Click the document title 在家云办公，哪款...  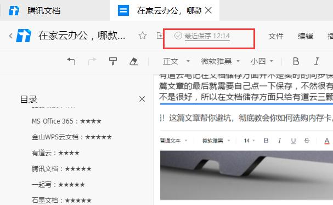tap(82, 36)
